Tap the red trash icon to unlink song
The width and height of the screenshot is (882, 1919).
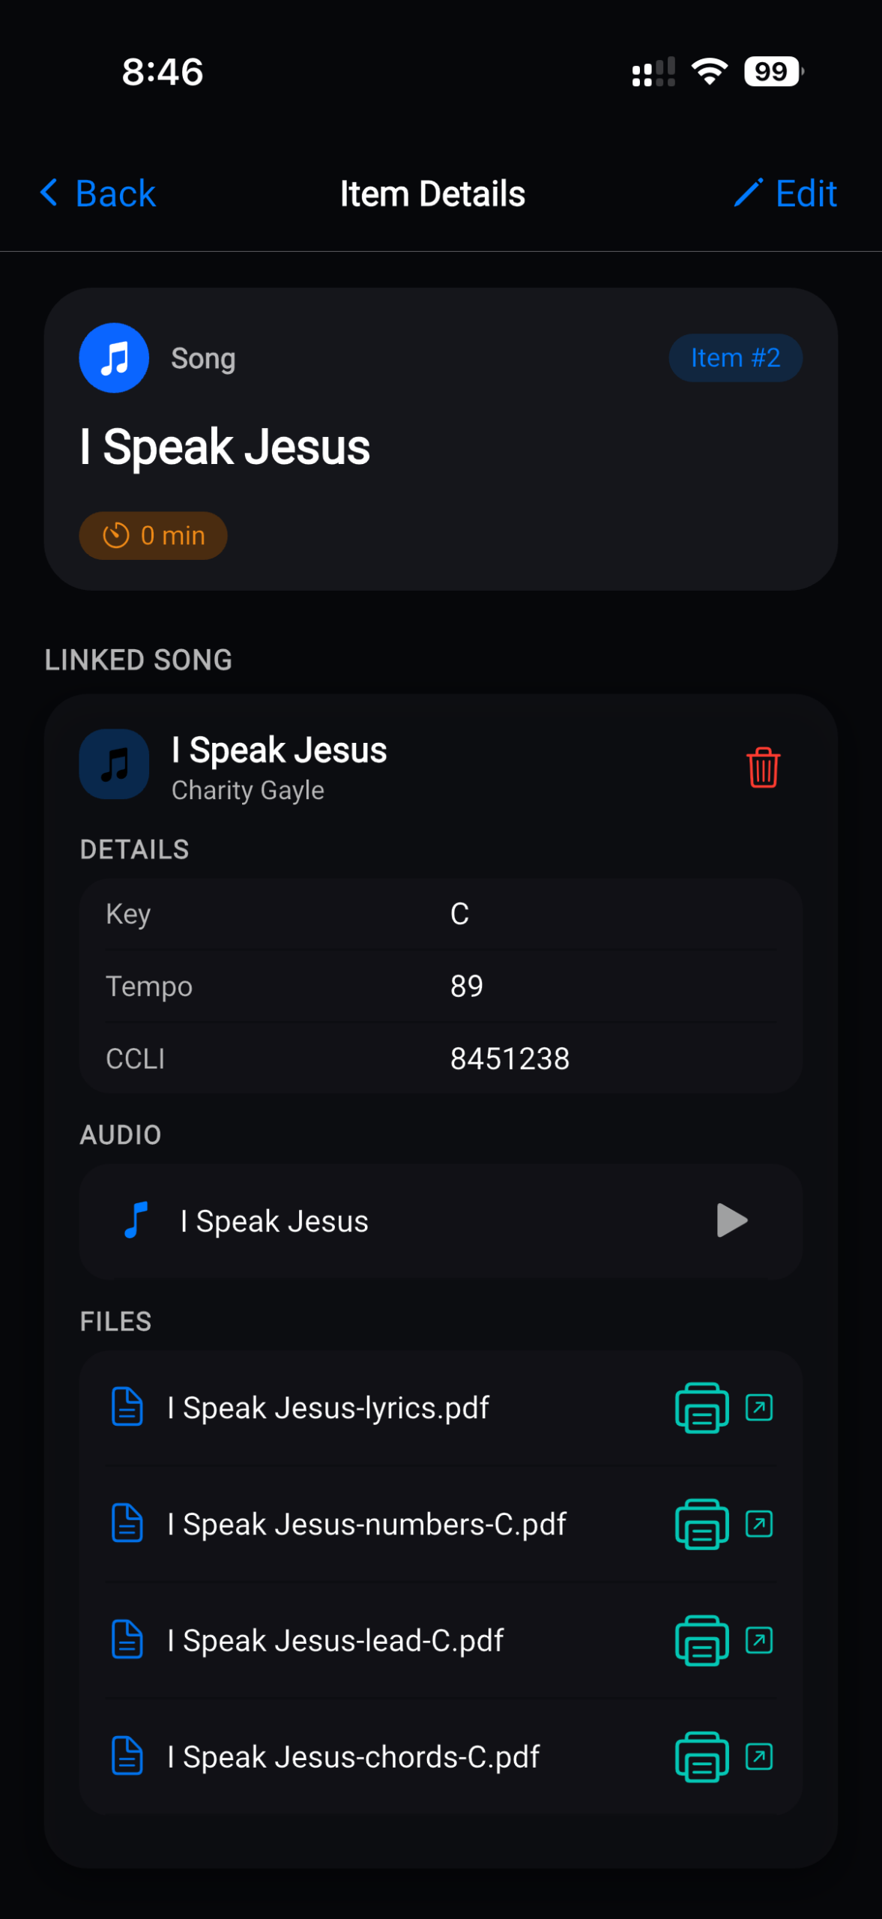tap(762, 767)
